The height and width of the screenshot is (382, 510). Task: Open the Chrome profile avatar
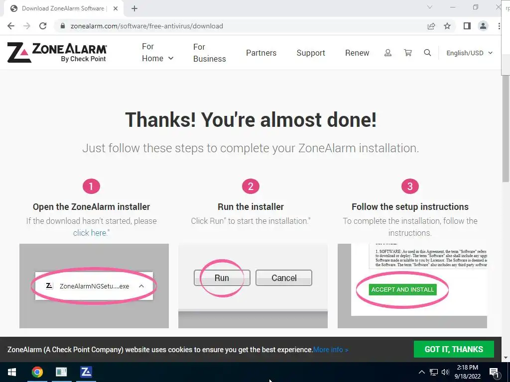pos(483,26)
